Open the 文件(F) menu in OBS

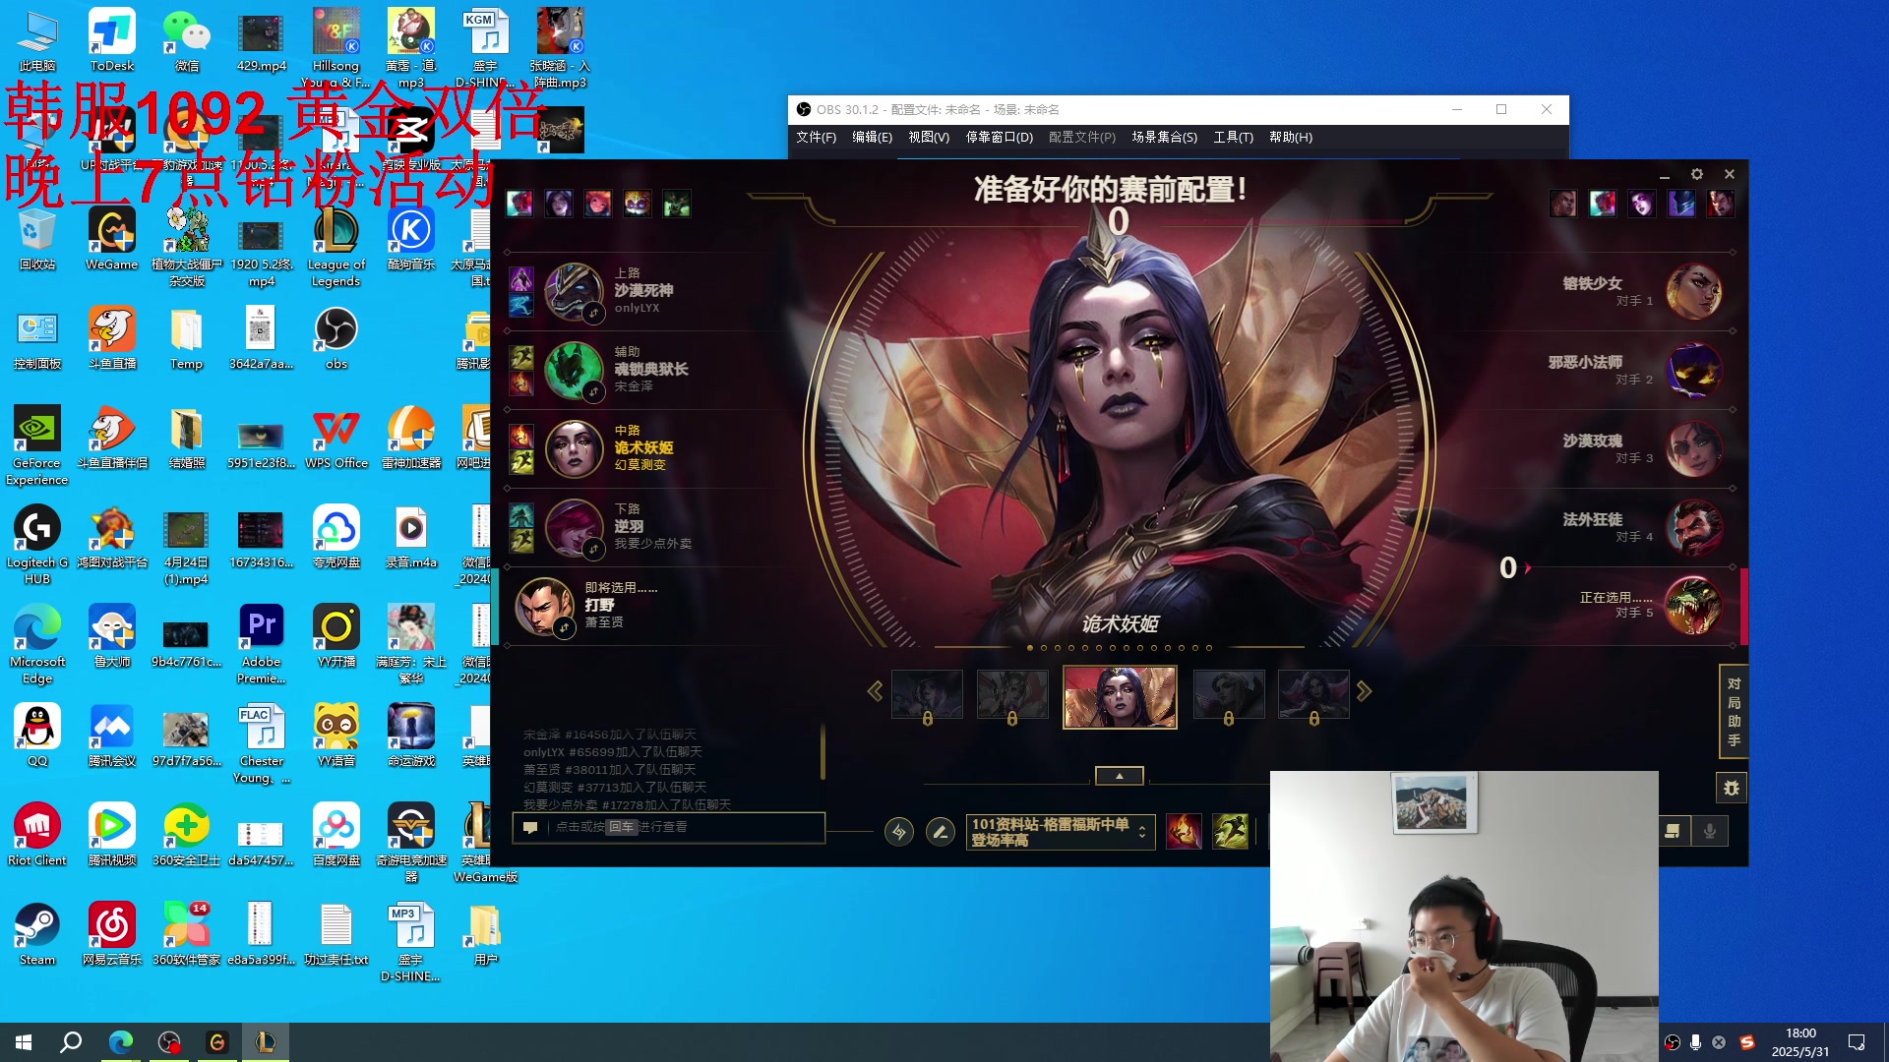[x=816, y=137]
